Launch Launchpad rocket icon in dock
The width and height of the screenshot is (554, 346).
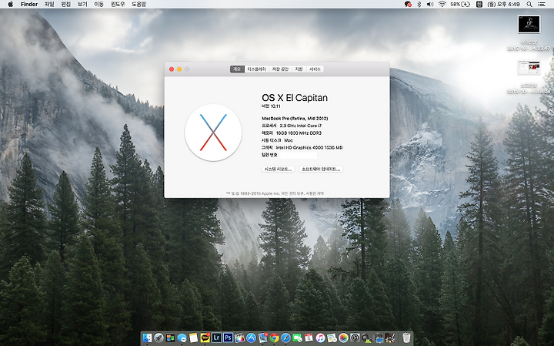pos(159,338)
